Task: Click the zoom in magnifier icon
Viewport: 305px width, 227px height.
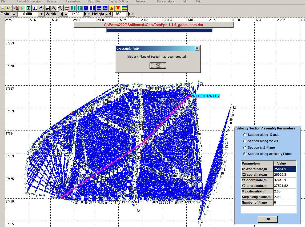Action: click(54, 8)
